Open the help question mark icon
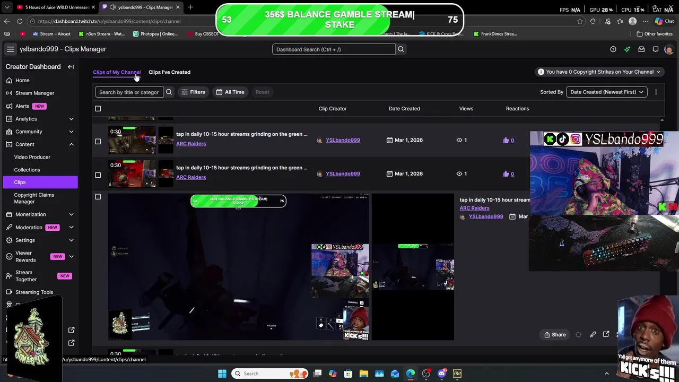The height and width of the screenshot is (382, 679). click(613, 49)
